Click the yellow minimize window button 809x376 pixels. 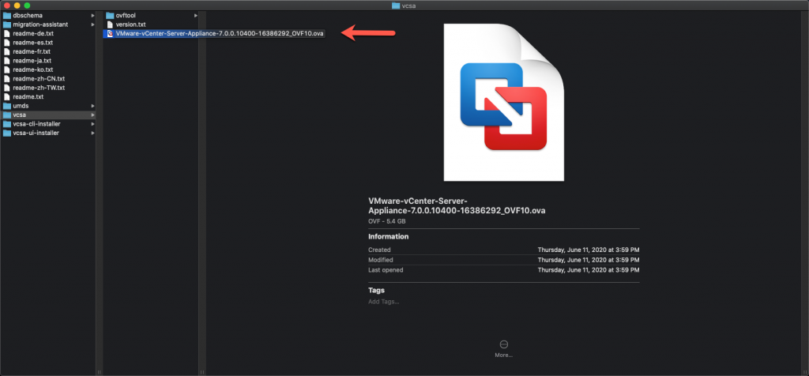[x=17, y=6]
